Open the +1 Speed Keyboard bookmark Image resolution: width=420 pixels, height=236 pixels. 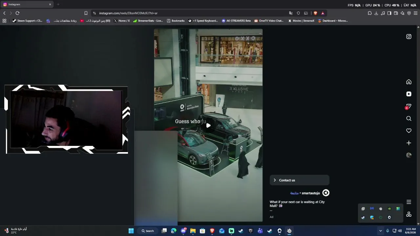[x=203, y=21]
